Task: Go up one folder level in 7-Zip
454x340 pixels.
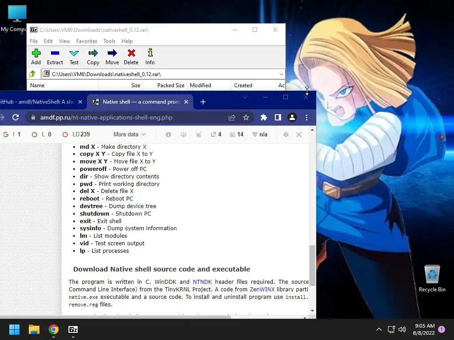Action: pyautogui.click(x=32, y=74)
